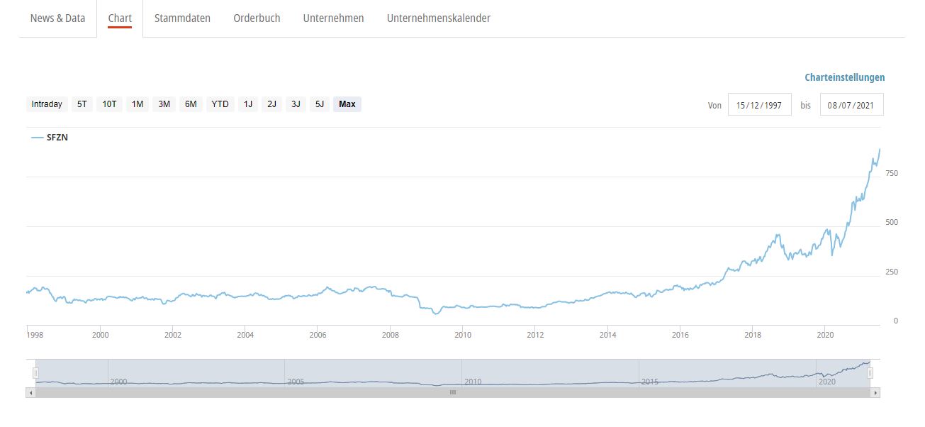The height and width of the screenshot is (427, 925).
Task: Open Charteinstellungen settings
Action: 844,77
